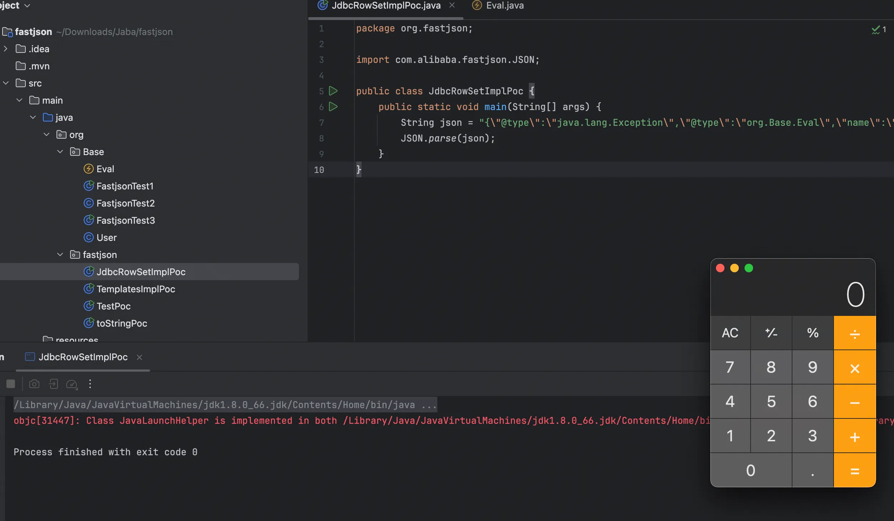Collapse the fastjson package node
Image resolution: width=894 pixels, height=521 pixels.
point(60,255)
